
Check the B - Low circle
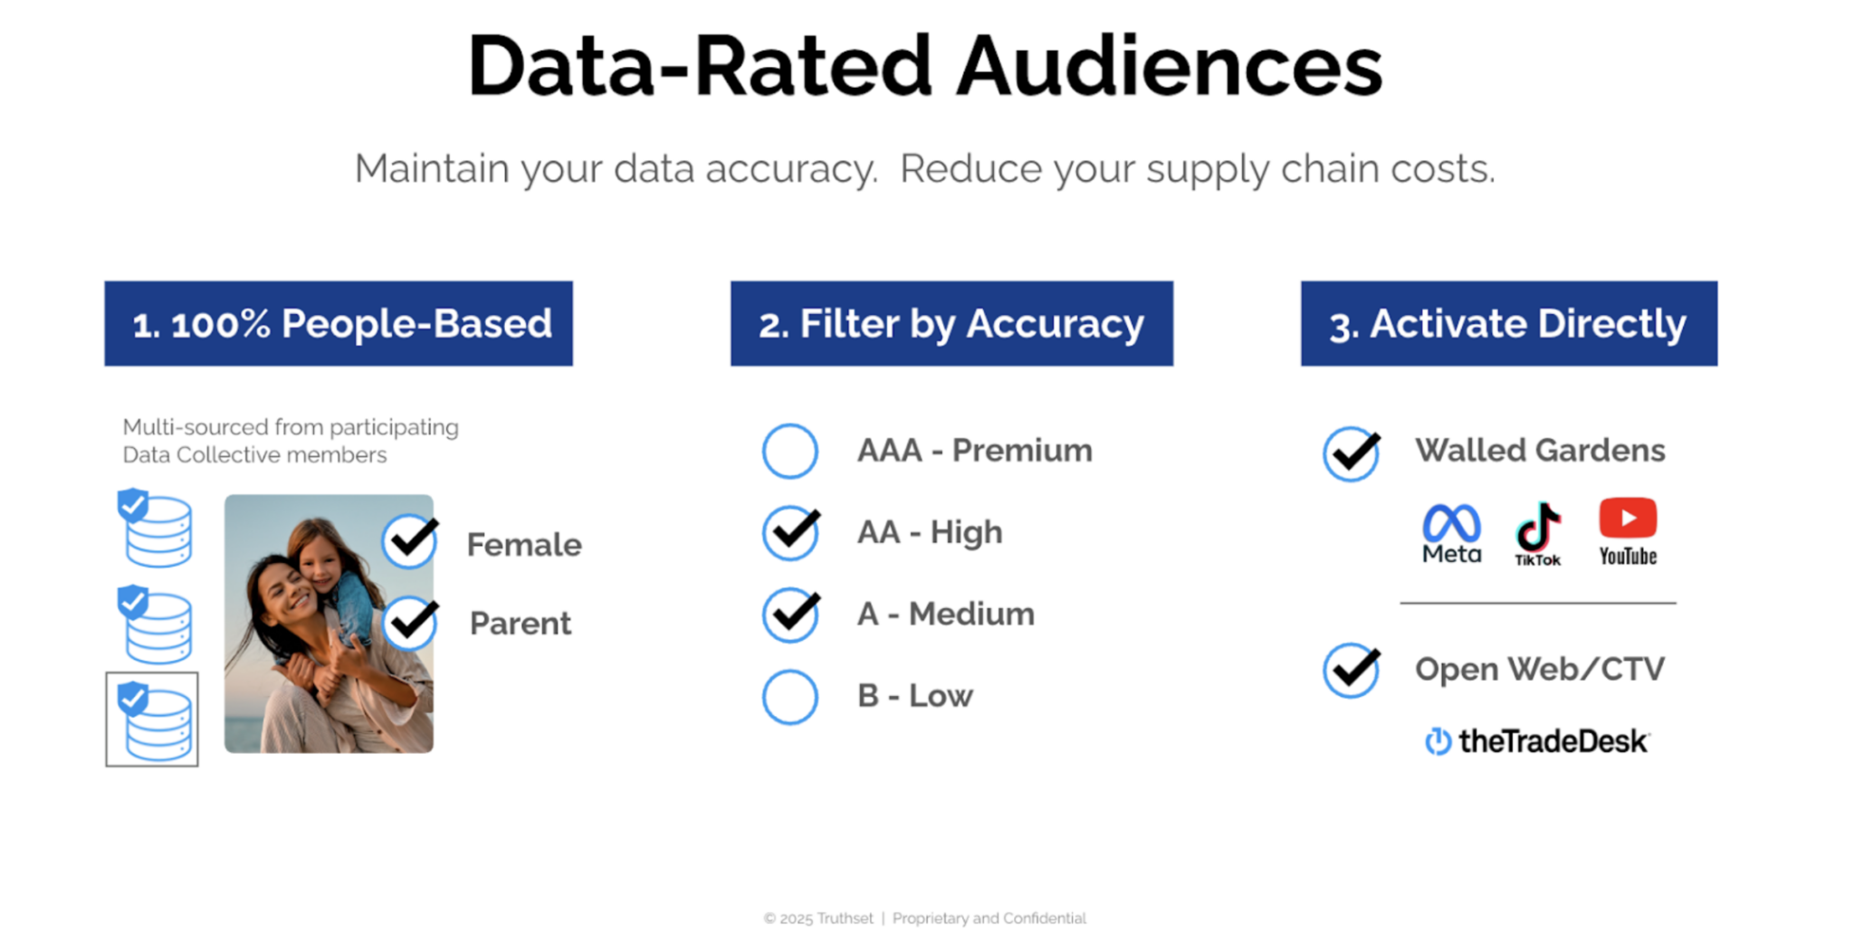coord(789,697)
